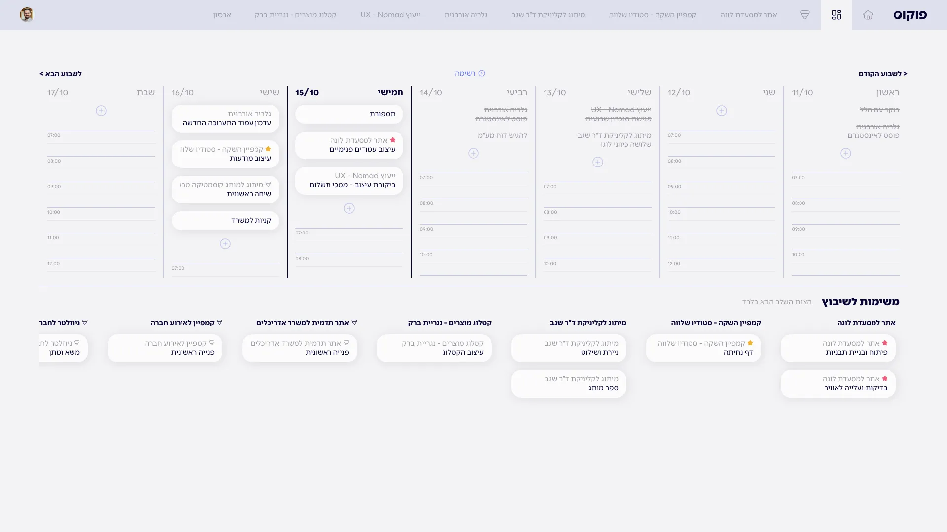Viewport: 947px width, 532px height.
Task: Open the עיצוב הקטלוג weekly task
Action: [x=434, y=348]
